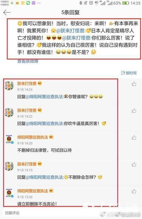Tap @绵阳网警巡查执法 mention in 14:24 reply
The image size is (142, 219).
45,97
